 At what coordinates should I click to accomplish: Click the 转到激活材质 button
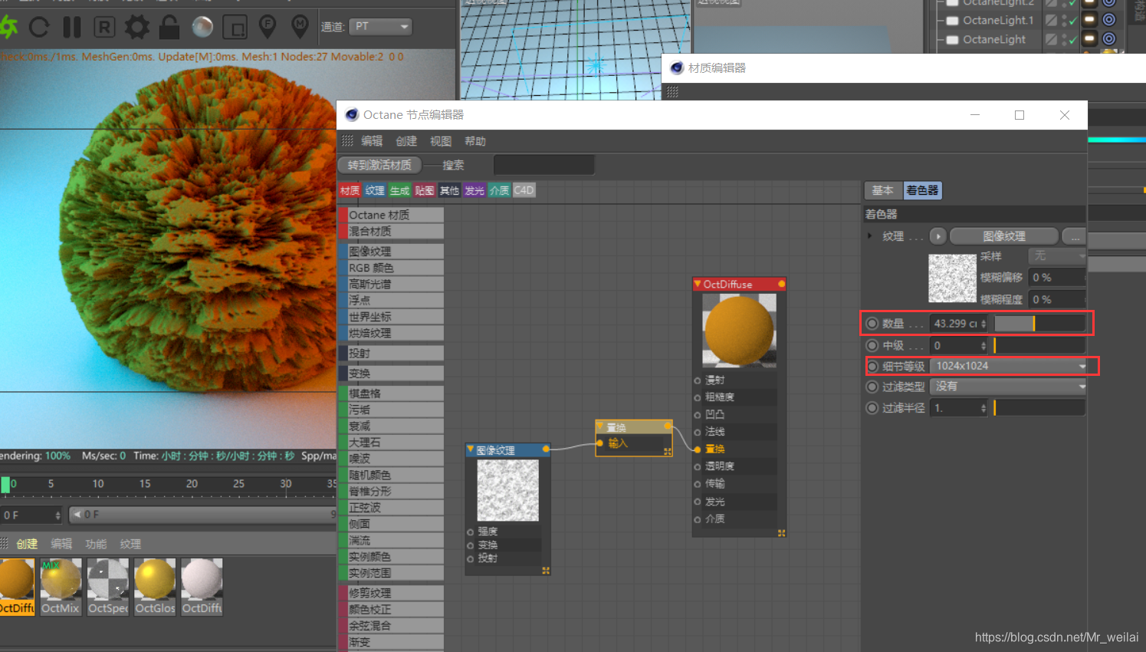coord(379,165)
